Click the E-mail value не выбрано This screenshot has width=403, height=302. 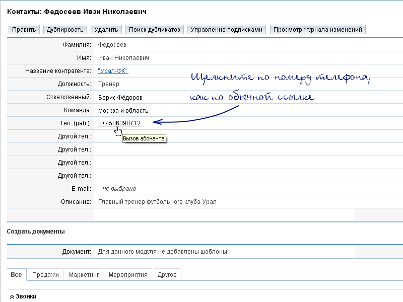119,189
